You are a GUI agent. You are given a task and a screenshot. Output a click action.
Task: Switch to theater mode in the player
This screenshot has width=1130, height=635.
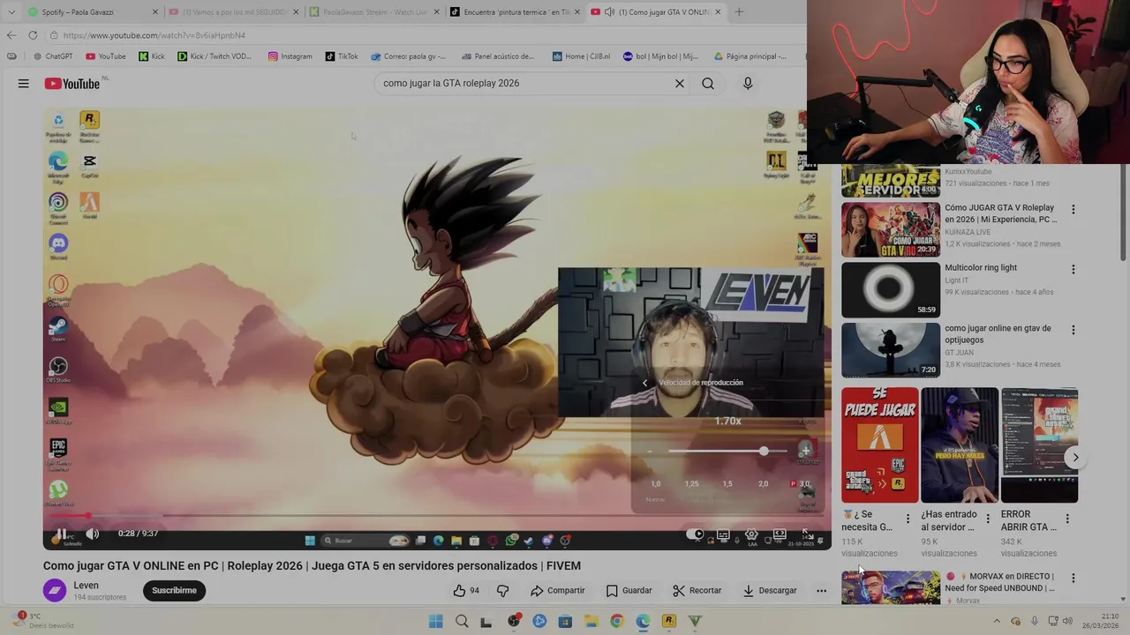tap(780, 534)
